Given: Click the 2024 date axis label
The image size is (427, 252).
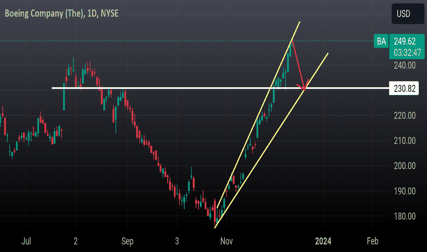Looking at the screenshot, I should click(x=323, y=241).
